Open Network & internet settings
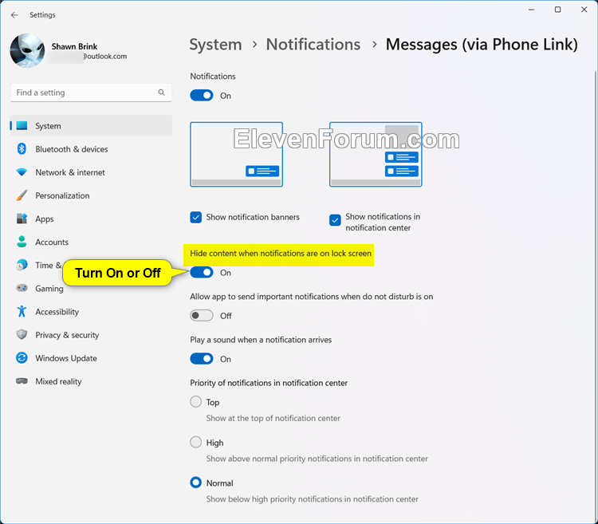598x524 pixels. point(70,172)
